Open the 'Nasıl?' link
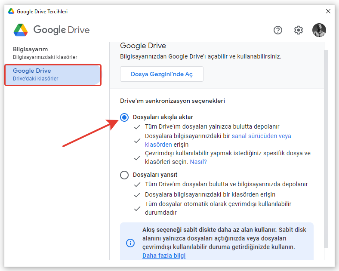The image size is (339, 271). tap(198, 162)
